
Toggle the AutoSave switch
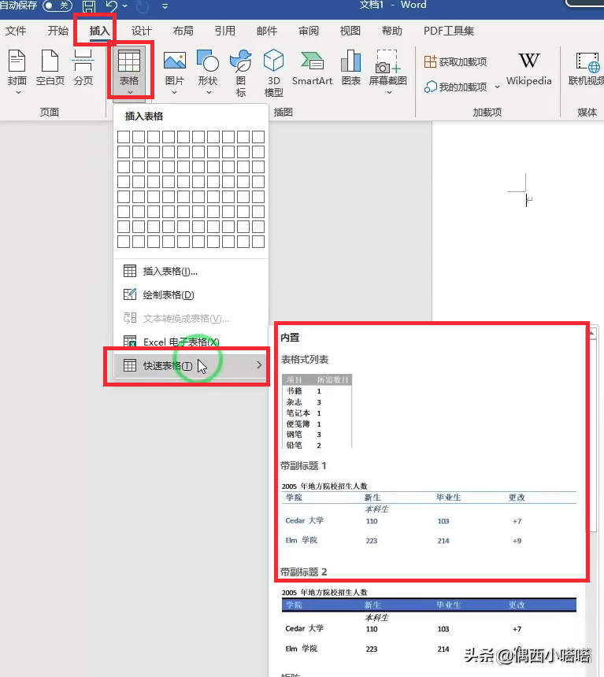tap(57, 6)
